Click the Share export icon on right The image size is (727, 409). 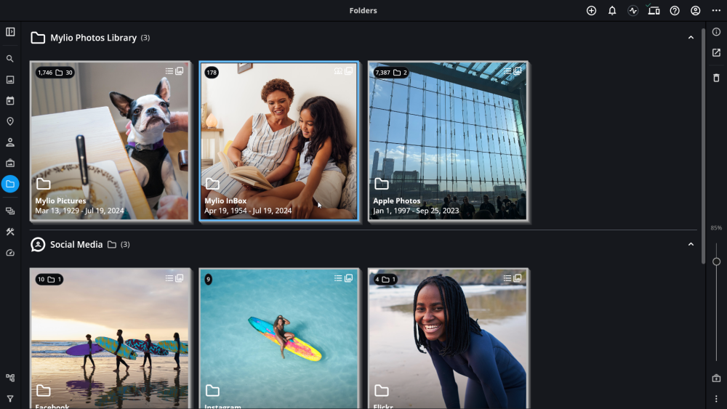click(x=716, y=52)
